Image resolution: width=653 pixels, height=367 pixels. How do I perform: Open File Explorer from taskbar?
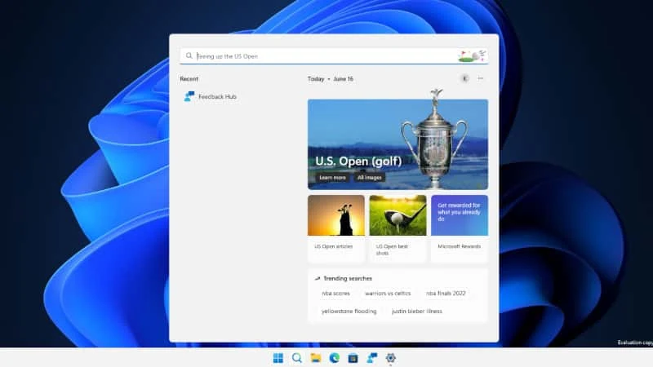coord(316,358)
